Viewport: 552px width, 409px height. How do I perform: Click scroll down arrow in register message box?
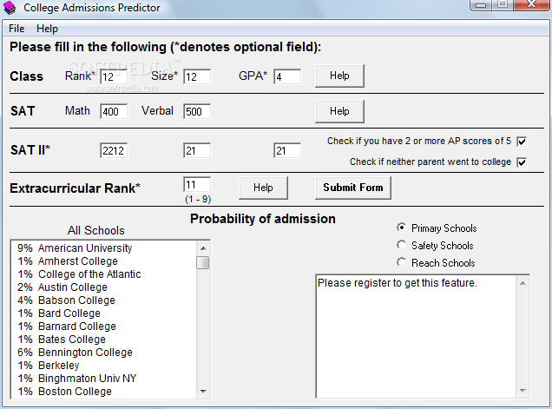tap(522, 390)
